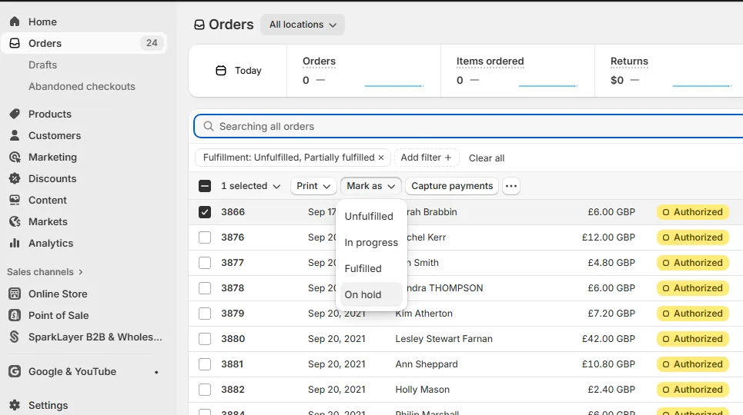Click Clear all filters

[x=487, y=158]
